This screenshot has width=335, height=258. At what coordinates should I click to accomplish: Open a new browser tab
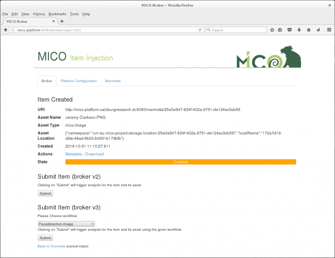coord(62,21)
